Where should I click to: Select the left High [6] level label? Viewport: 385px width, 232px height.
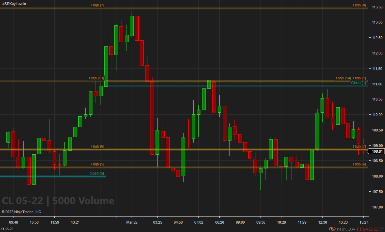coord(98,146)
